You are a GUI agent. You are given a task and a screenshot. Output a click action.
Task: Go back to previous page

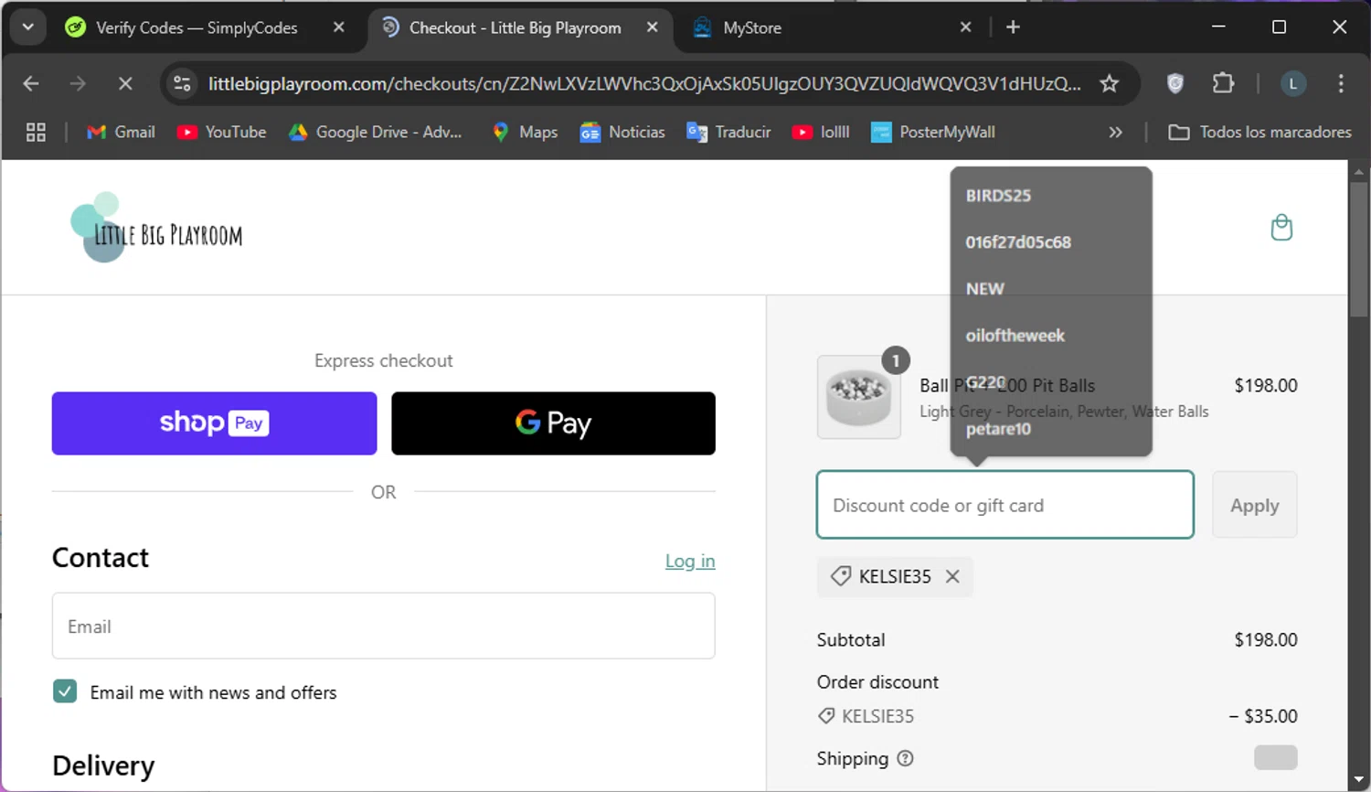[x=31, y=84]
